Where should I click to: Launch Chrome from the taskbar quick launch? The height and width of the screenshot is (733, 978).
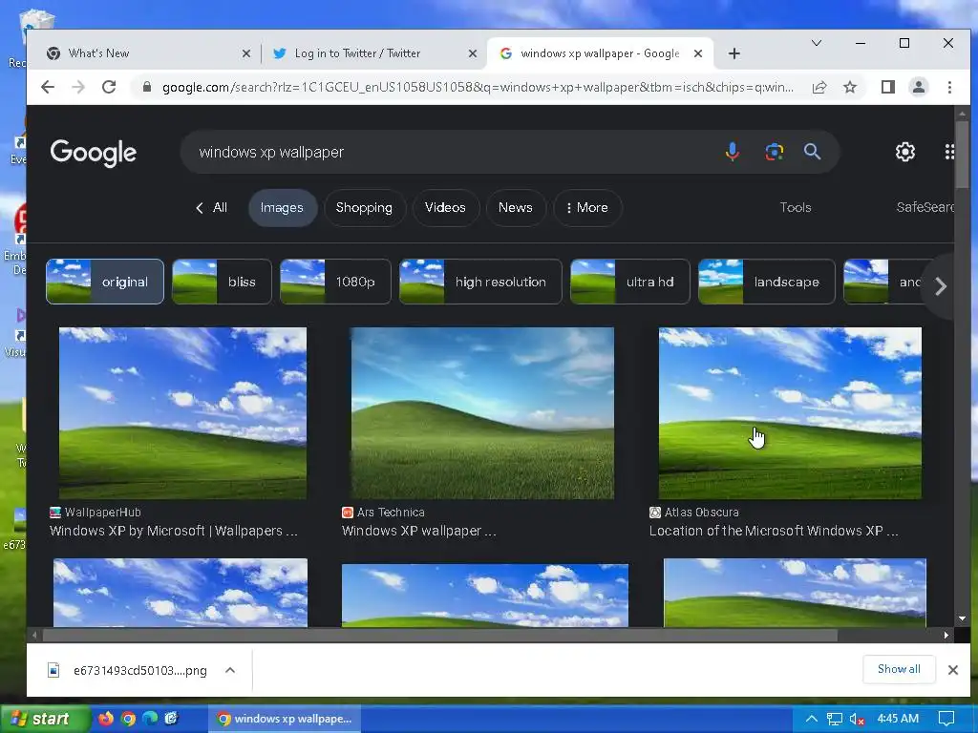point(129,719)
